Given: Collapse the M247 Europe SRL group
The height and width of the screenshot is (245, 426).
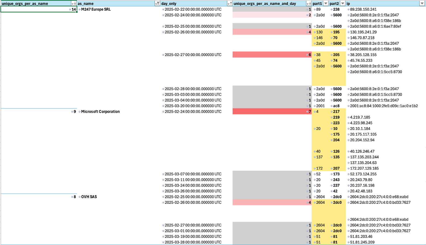Looking at the screenshot, I should 80,9.
